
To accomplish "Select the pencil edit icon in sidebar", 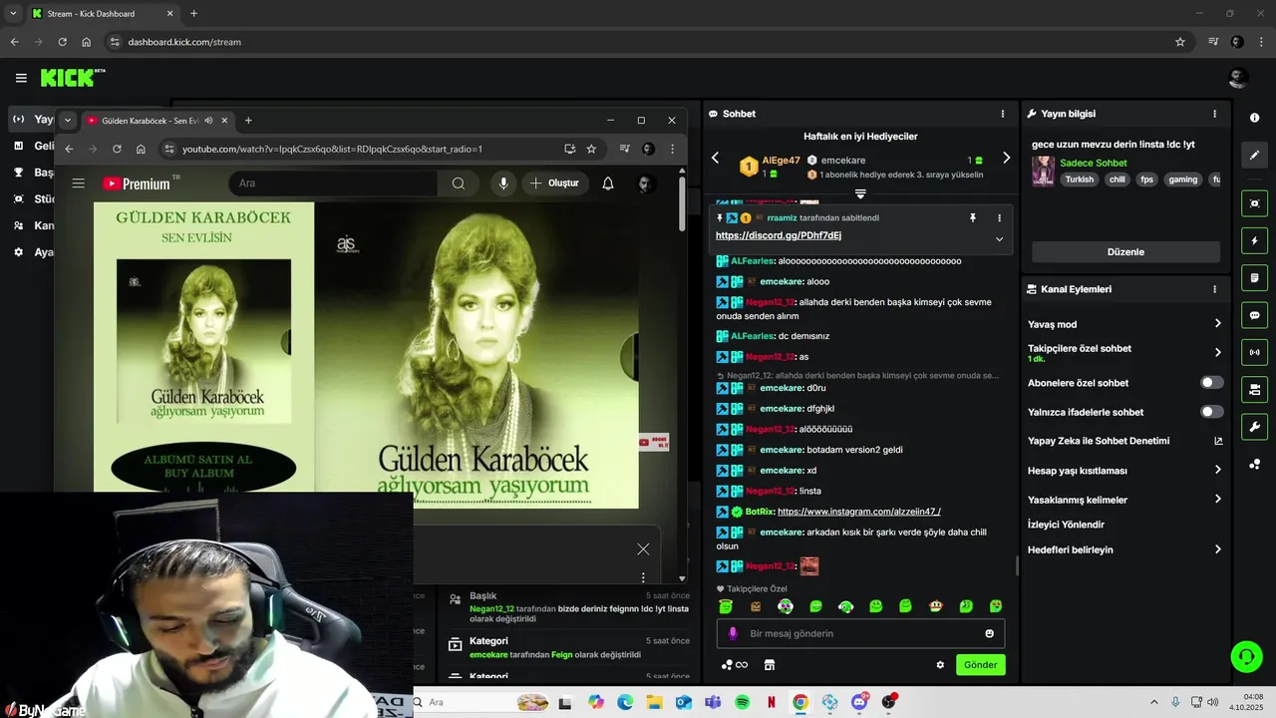I will (x=1254, y=156).
